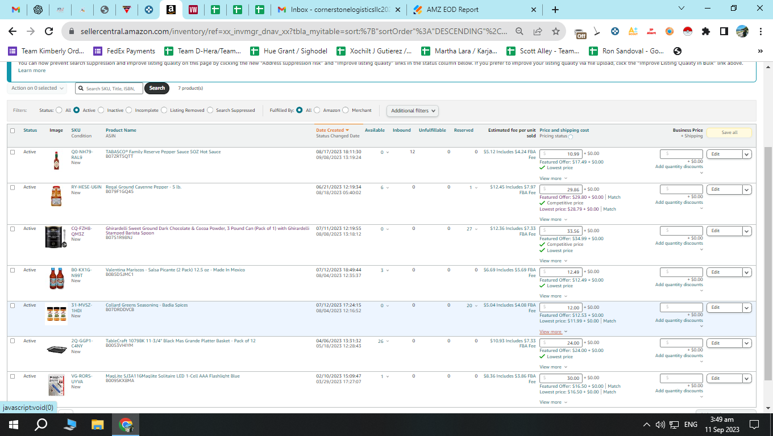Open the MagLite Flashlight product thumbnail
The height and width of the screenshot is (436, 773).
pyautogui.click(x=56, y=385)
